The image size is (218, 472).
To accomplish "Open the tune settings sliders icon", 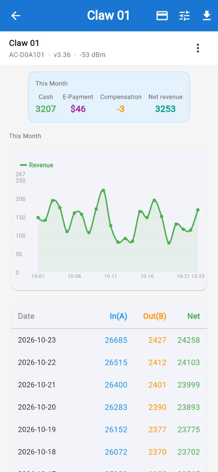I will tap(185, 16).
